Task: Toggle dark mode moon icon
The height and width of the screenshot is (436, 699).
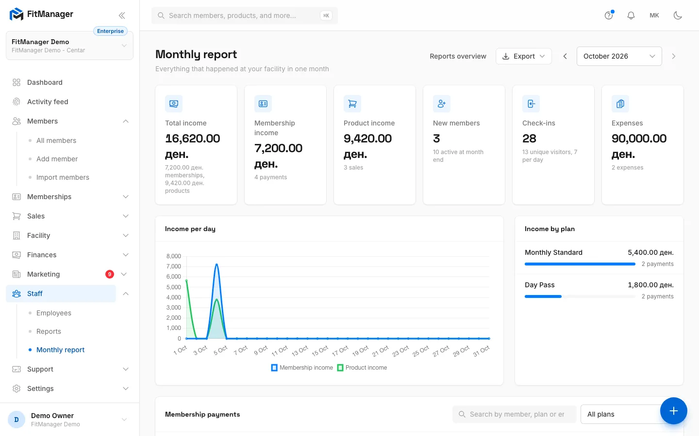Action: (x=678, y=16)
